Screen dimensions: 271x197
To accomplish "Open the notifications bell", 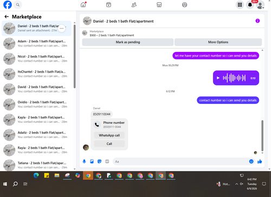I will [250, 5].
